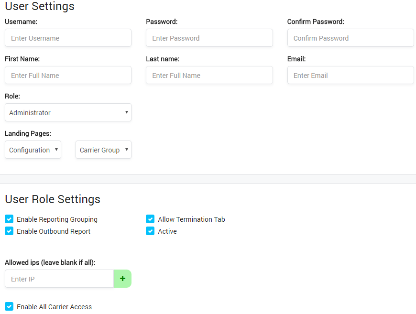The height and width of the screenshot is (314, 416).
Task: Click the Last name input box
Action: (x=209, y=75)
